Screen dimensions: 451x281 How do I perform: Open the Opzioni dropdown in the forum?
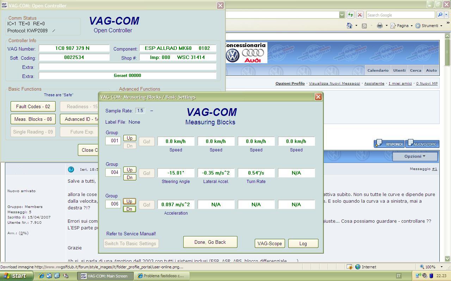click(x=415, y=156)
